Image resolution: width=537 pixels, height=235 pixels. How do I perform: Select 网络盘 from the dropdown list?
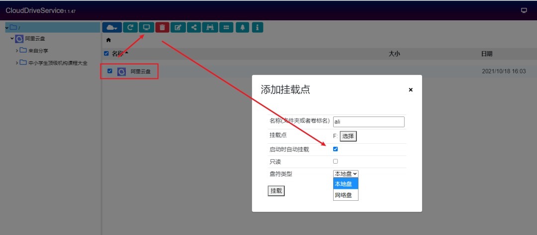[343, 195]
